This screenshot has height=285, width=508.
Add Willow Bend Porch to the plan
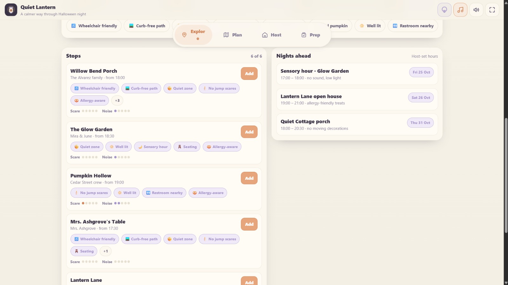click(x=249, y=74)
